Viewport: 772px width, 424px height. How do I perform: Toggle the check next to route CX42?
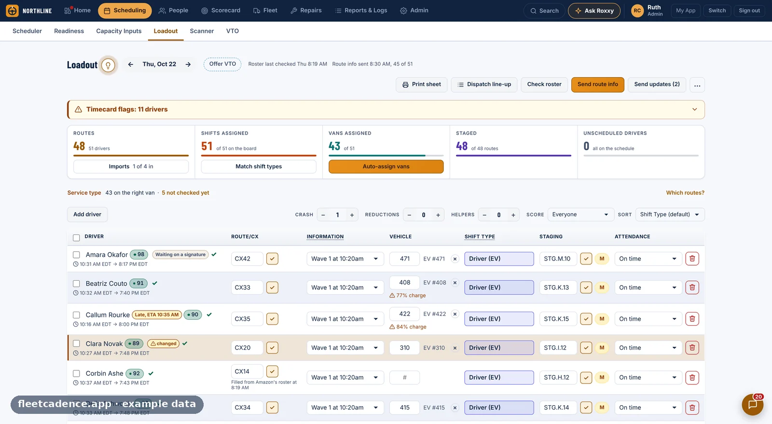click(272, 259)
